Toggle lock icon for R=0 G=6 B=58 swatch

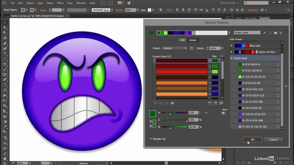[x=278, y=83]
